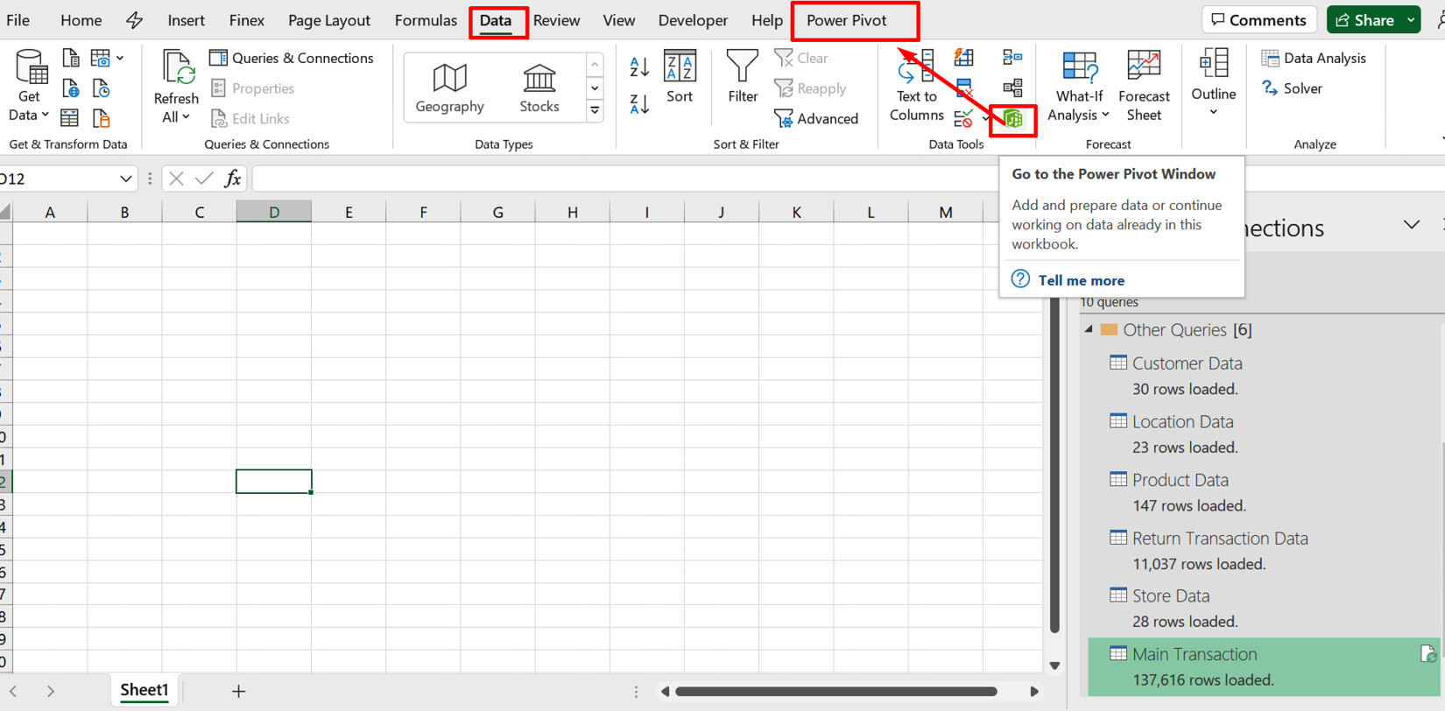Open the Power Pivot window icon
Screen dimensions: 1445x711
pos(1013,118)
